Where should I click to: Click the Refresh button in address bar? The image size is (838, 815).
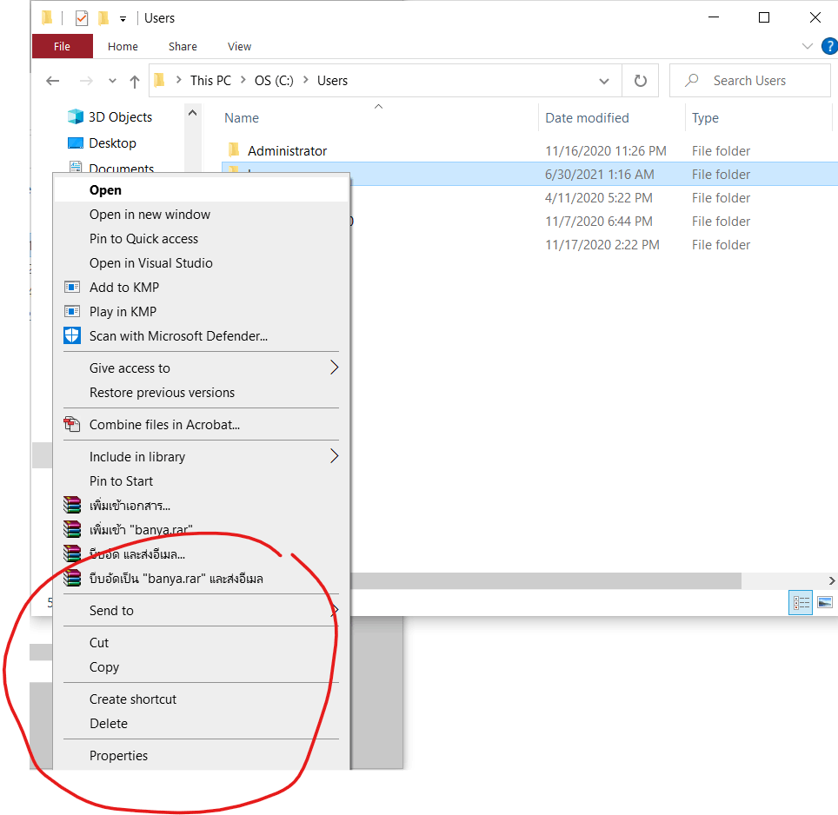click(641, 81)
